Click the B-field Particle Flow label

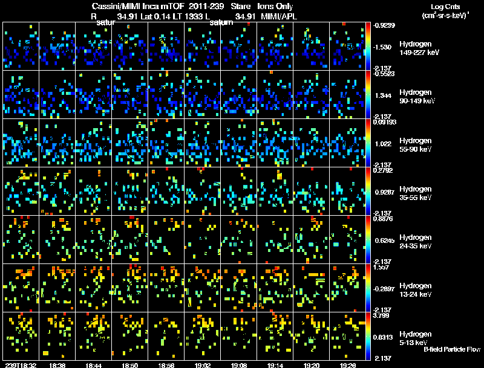click(452, 349)
